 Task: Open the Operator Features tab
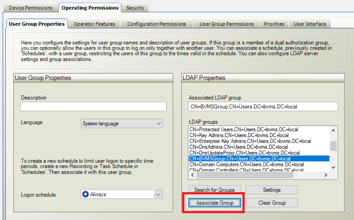tap(94, 24)
